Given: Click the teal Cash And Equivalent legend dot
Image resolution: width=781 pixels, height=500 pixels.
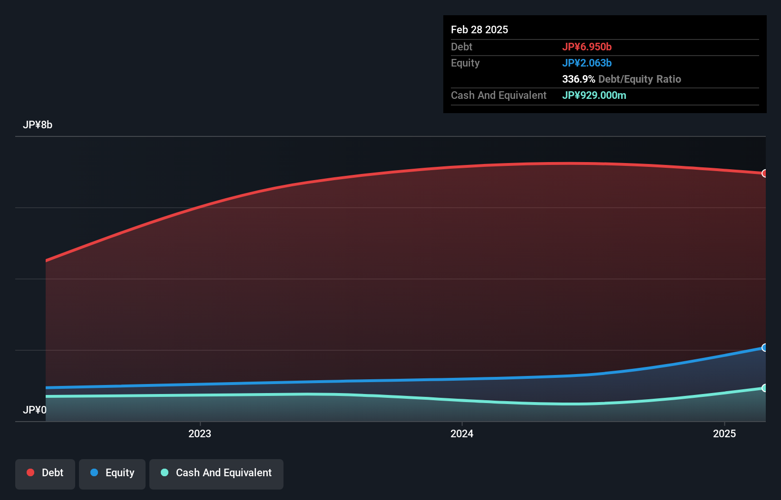Looking at the screenshot, I should 164,472.
